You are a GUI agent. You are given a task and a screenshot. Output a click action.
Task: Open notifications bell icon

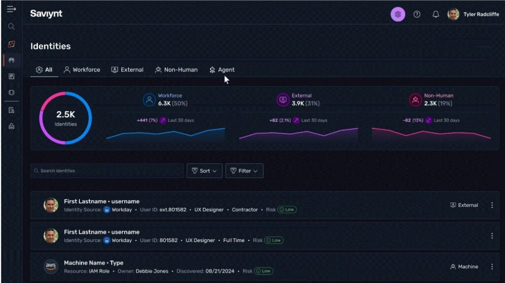click(435, 15)
